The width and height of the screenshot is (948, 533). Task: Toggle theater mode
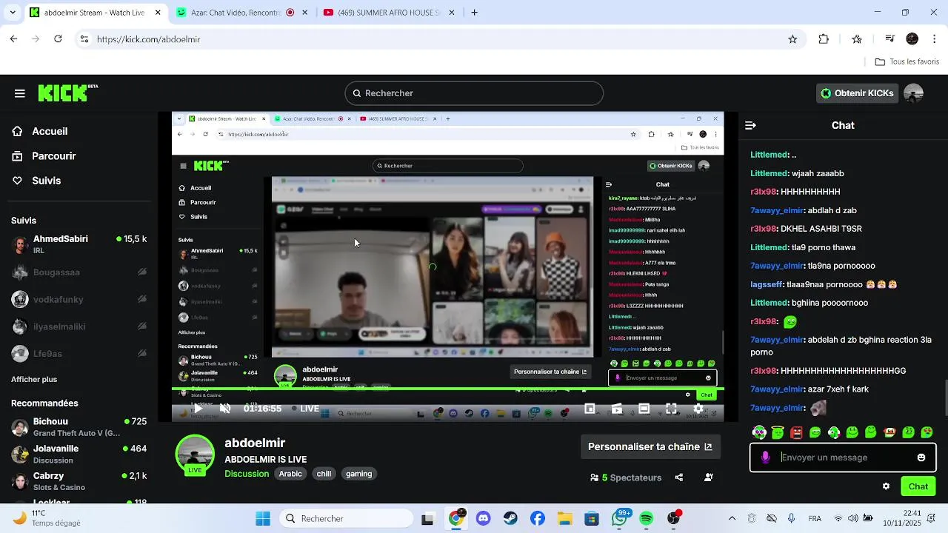click(644, 409)
